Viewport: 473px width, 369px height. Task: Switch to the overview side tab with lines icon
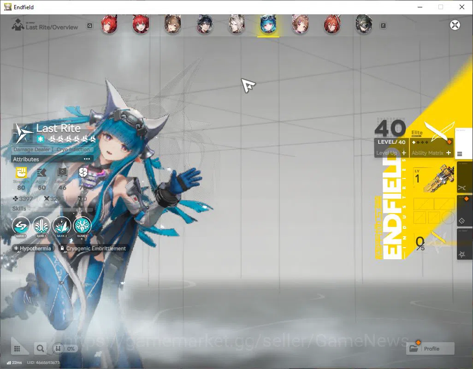[463, 144]
